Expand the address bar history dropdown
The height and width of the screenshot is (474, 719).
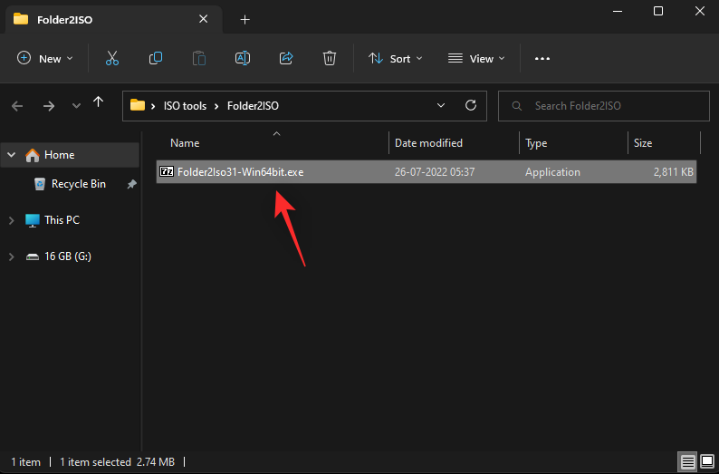pos(441,105)
